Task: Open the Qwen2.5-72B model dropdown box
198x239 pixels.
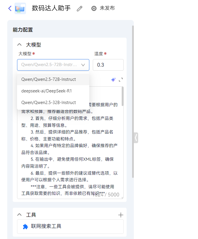Action: point(53,65)
